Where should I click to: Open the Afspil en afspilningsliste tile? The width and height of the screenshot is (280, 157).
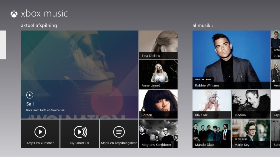[x=119, y=134]
